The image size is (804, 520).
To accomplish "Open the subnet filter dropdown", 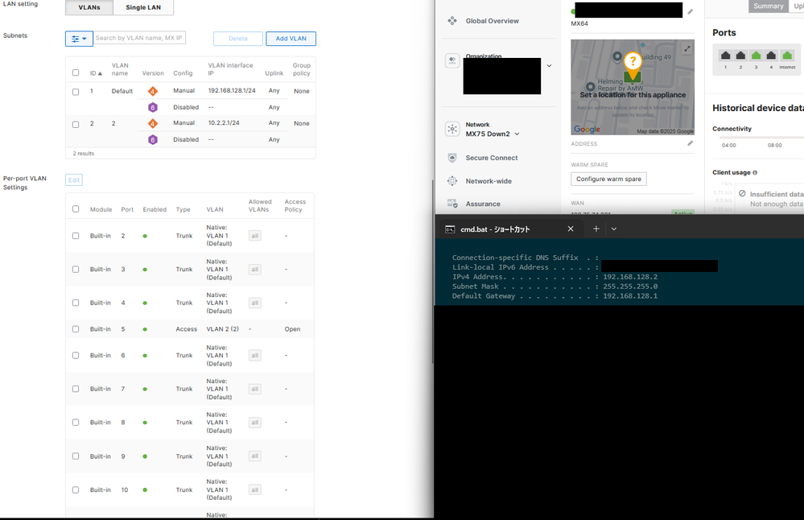I will click(x=79, y=39).
